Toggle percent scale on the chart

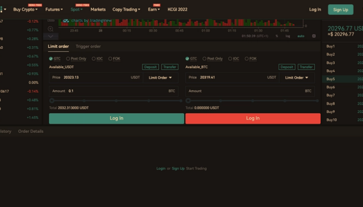click(x=276, y=36)
